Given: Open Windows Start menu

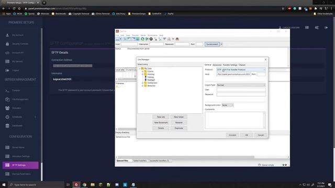Looking at the screenshot, I should tap(4, 184).
